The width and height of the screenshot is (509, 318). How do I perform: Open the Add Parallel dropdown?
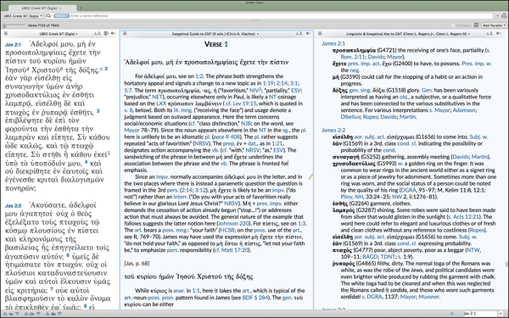tap(494, 25)
